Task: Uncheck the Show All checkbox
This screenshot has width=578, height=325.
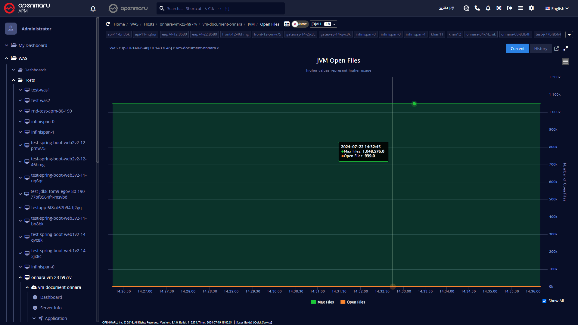Action: tap(544, 301)
